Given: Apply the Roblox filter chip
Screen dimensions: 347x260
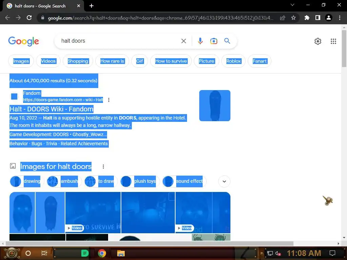Looking at the screenshot, I should pos(233,61).
